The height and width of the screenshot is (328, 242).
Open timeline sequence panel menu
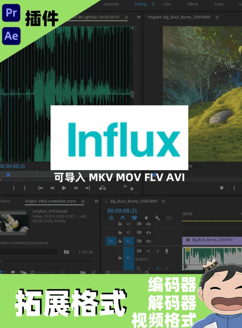163,201
